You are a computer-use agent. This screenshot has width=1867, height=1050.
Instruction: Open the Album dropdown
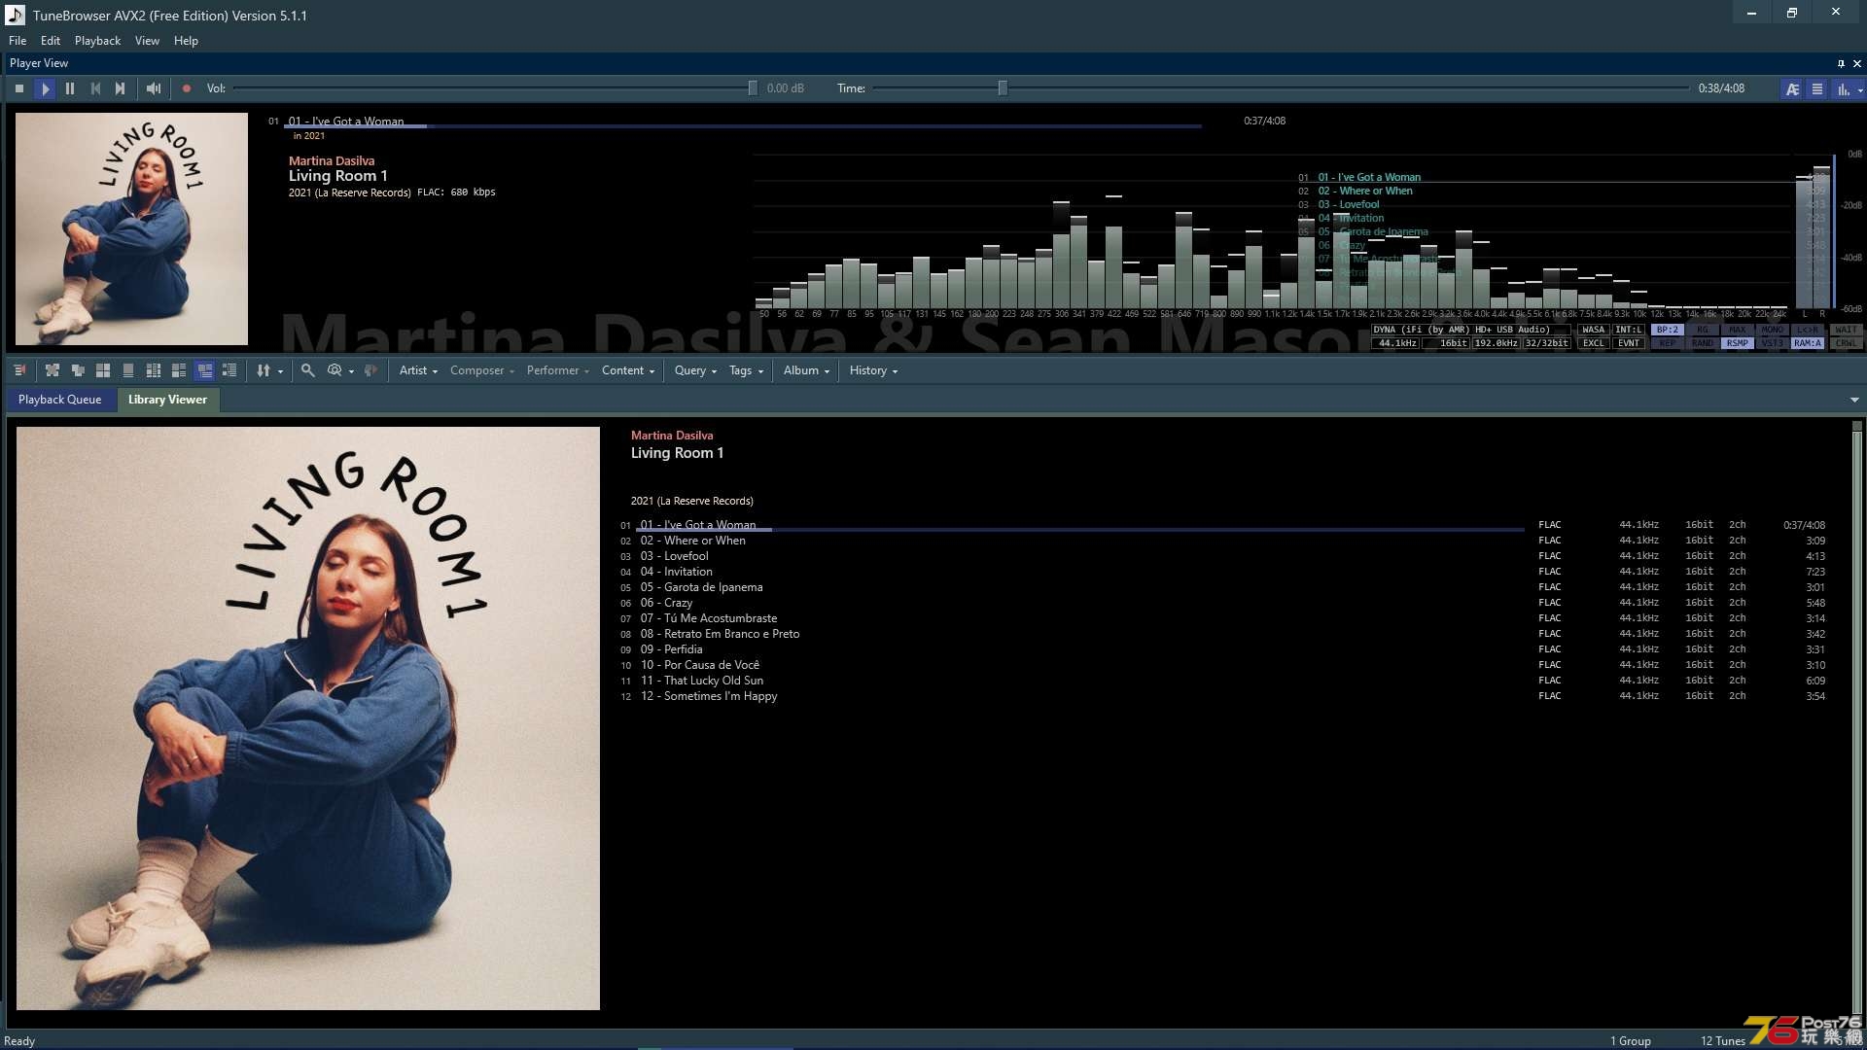(806, 370)
